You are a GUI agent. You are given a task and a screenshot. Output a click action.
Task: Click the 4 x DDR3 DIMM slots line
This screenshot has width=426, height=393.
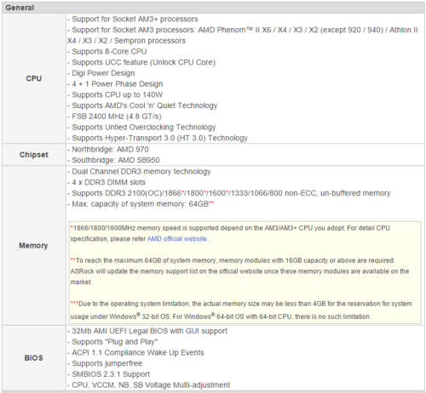106,182
